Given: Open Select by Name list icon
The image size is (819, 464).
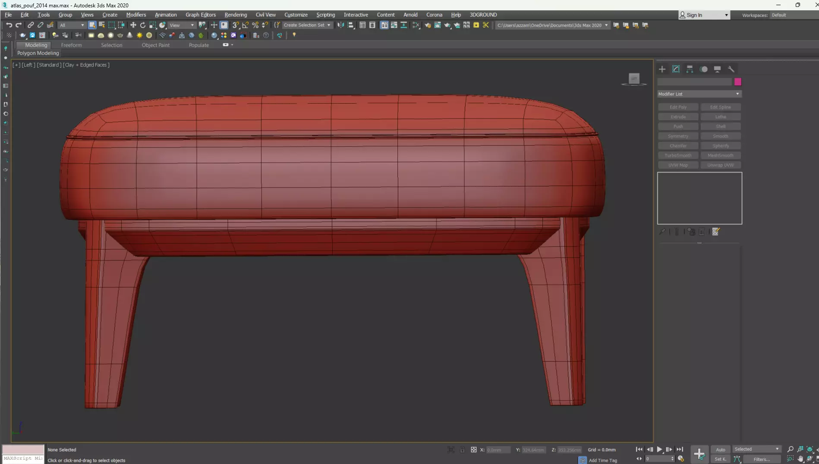Looking at the screenshot, I should (102, 25).
